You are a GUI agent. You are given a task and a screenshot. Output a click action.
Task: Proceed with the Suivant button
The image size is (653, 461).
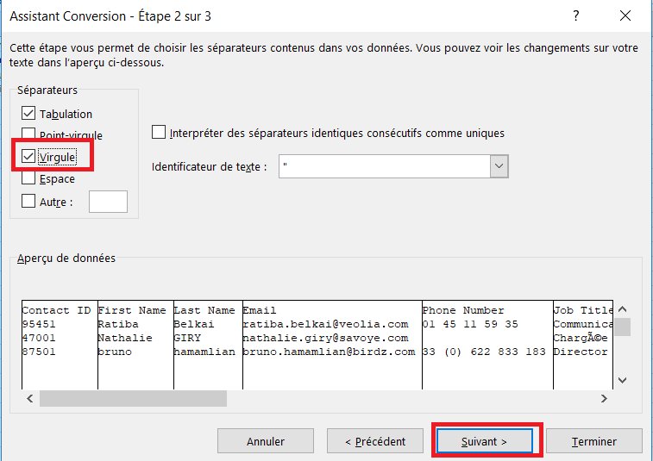pos(484,441)
